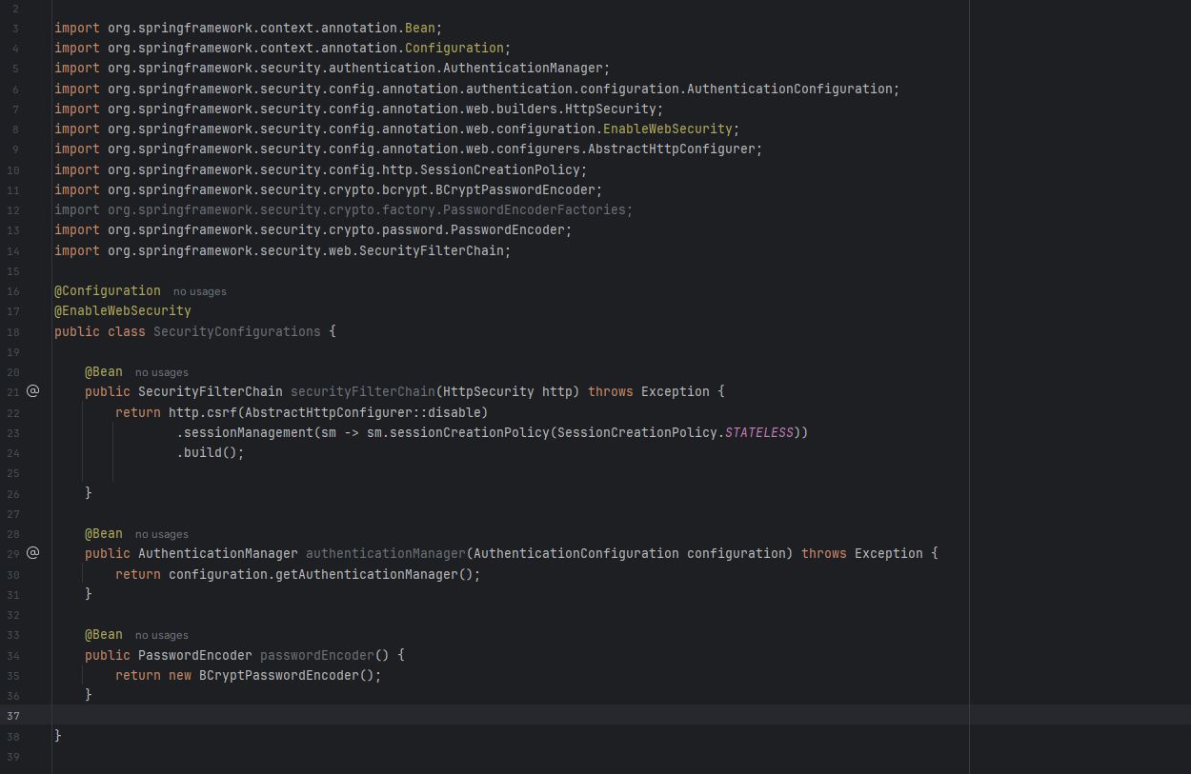Click the EnableWebSecurity import on line 8

[x=397, y=129]
